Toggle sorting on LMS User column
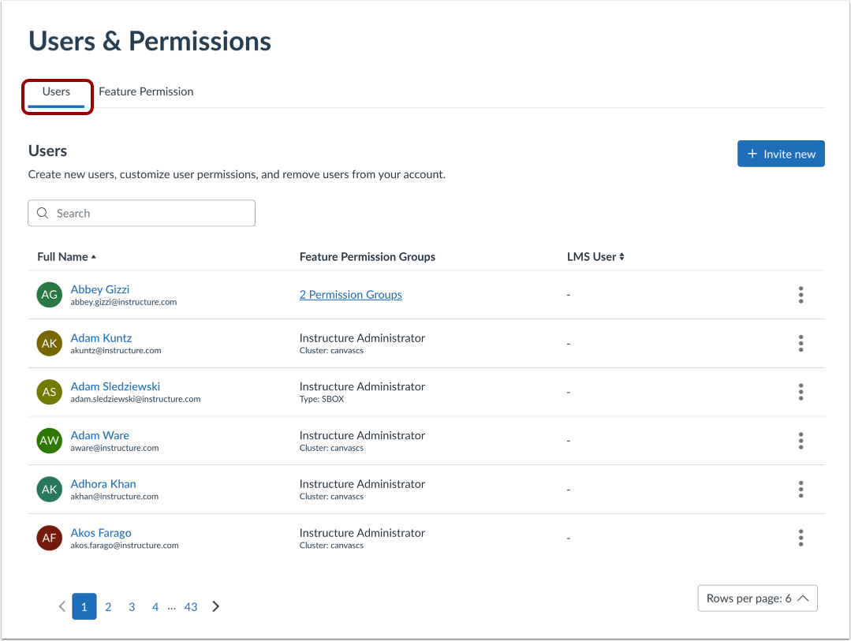 (595, 256)
